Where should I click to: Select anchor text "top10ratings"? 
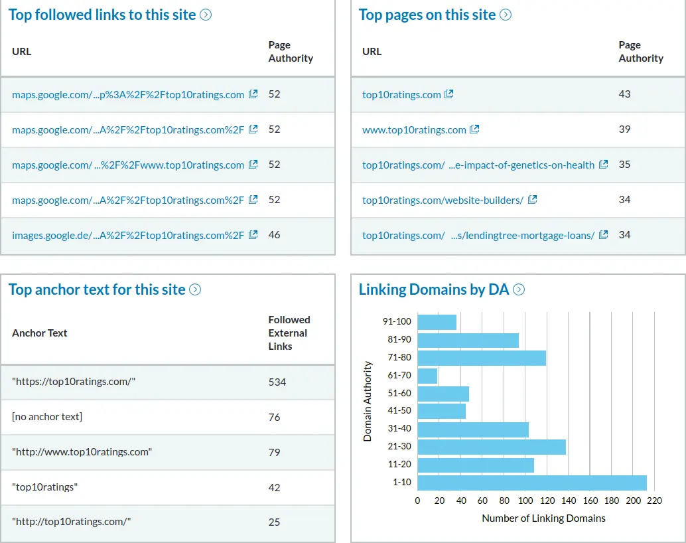pyautogui.click(x=45, y=487)
